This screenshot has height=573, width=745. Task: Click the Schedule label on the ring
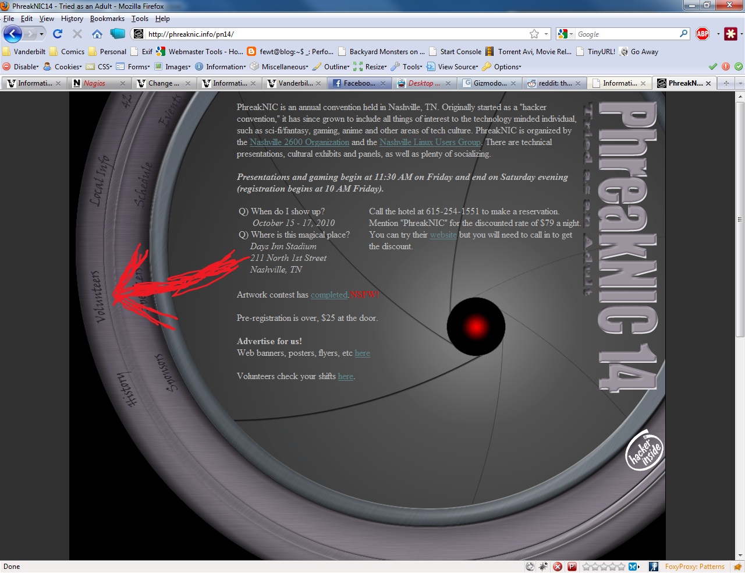[x=143, y=184]
